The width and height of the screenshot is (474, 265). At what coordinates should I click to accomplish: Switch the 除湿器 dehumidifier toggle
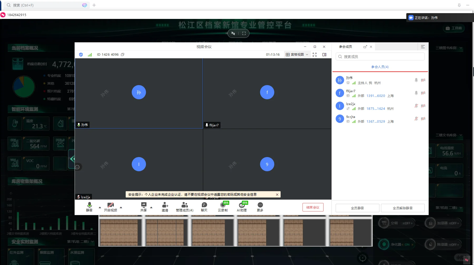(443, 245)
